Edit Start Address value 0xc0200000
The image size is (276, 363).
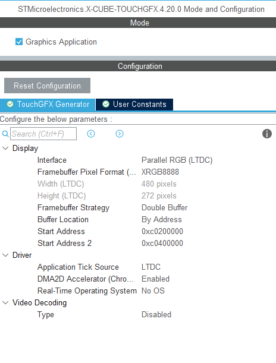click(162, 231)
